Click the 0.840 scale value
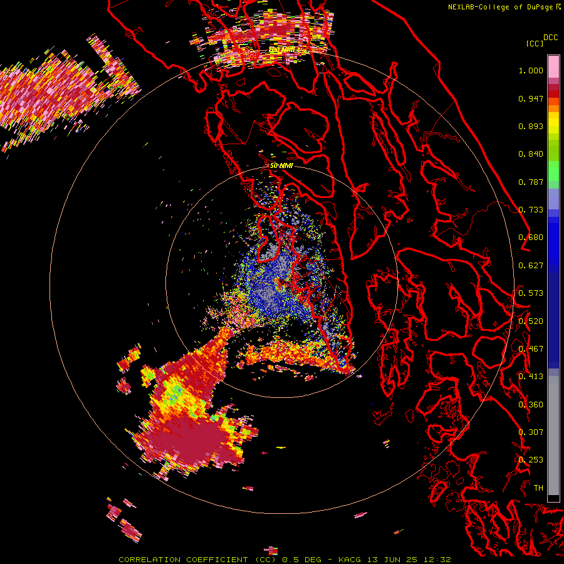 [531, 154]
